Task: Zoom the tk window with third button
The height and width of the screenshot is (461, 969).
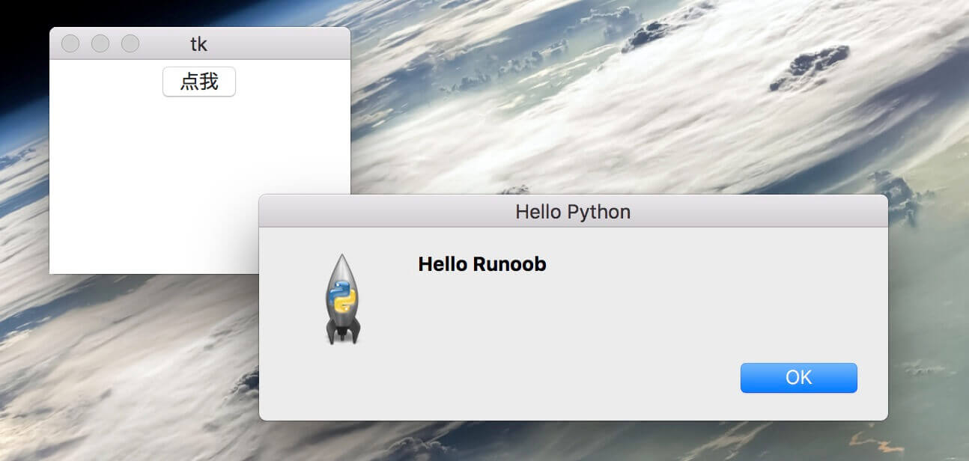Action: pos(130,43)
